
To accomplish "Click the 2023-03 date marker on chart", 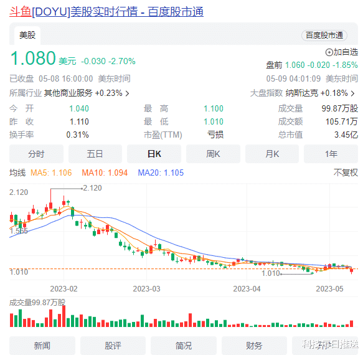I will pyautogui.click(x=146, y=289).
